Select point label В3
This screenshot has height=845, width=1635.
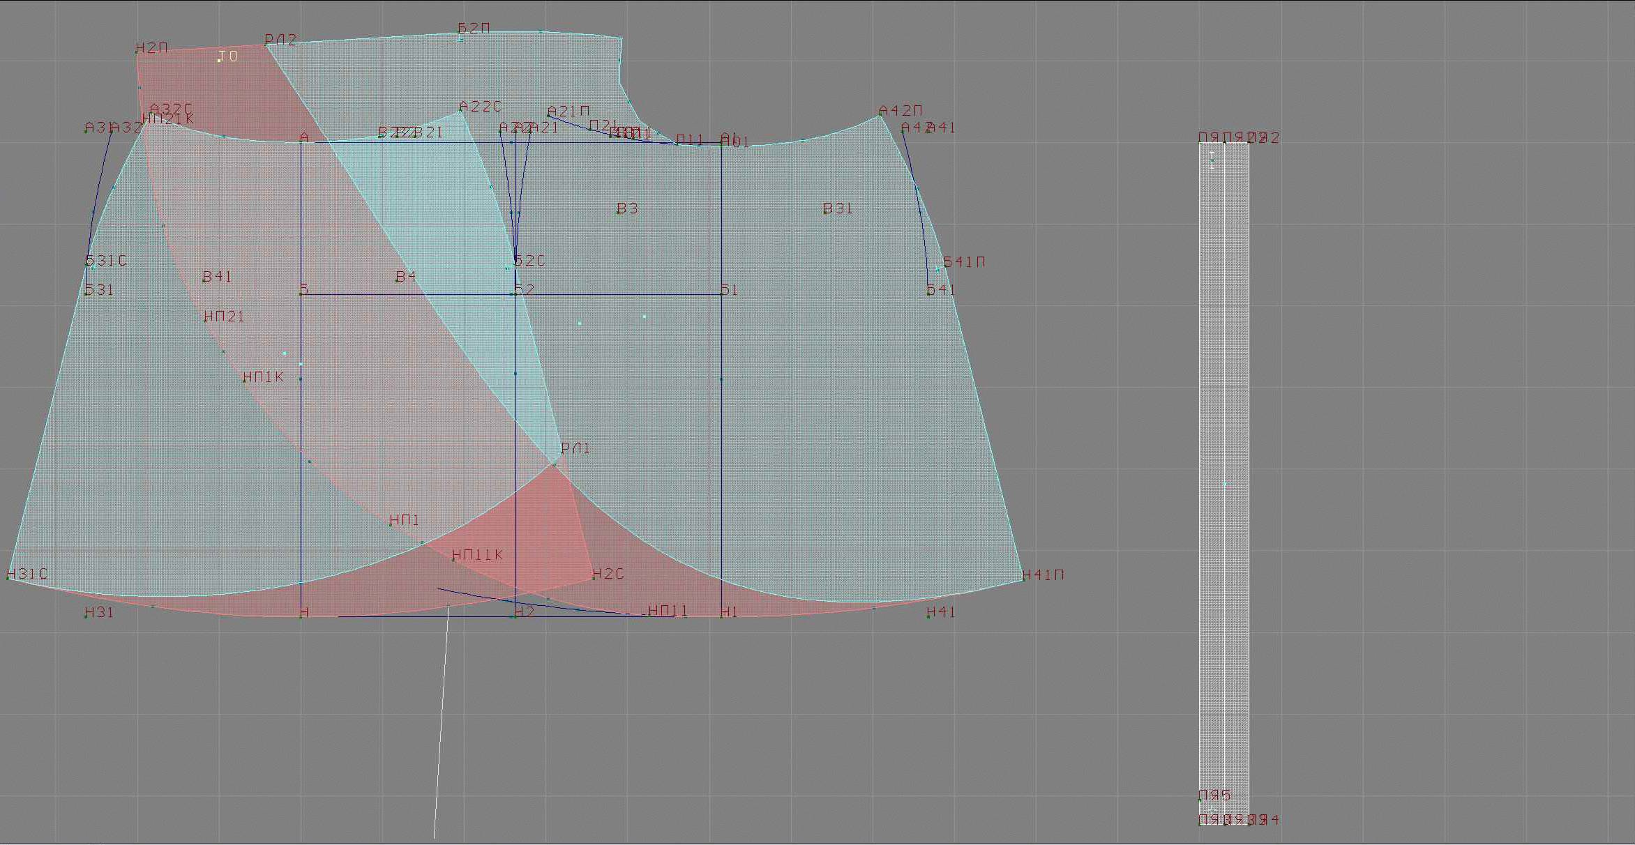click(627, 208)
